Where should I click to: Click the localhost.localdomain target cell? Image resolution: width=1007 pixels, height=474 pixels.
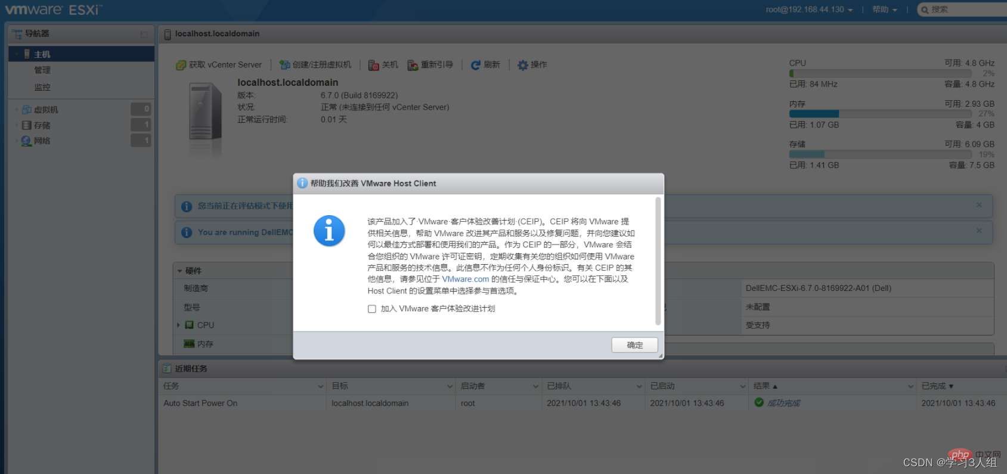pos(370,404)
